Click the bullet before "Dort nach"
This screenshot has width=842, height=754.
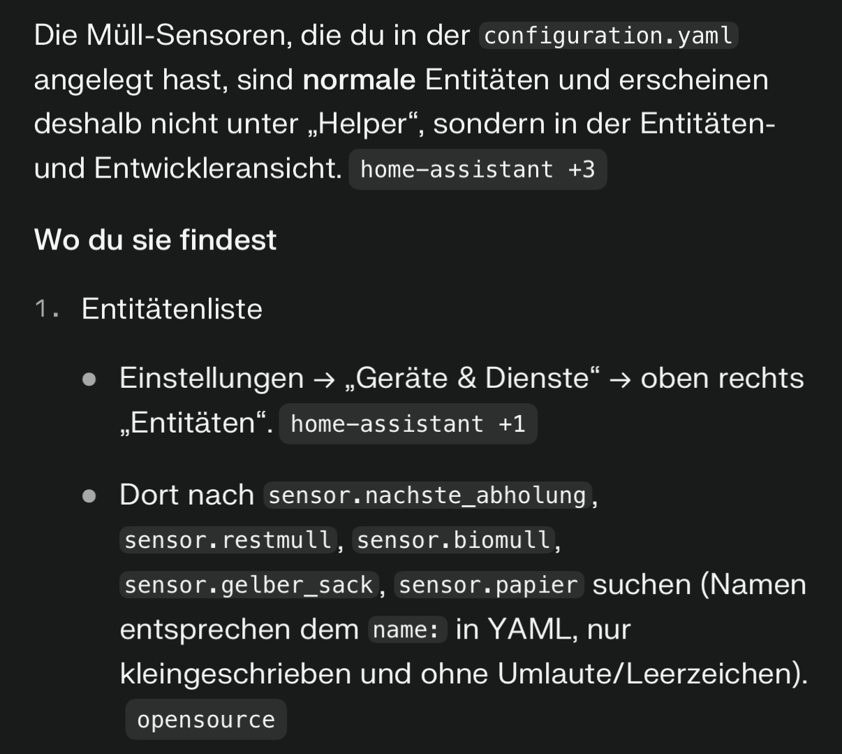pos(89,495)
